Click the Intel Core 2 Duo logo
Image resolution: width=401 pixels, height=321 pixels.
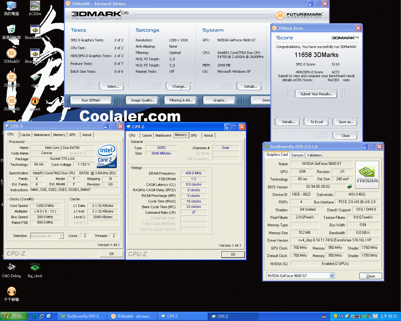[x=107, y=155]
